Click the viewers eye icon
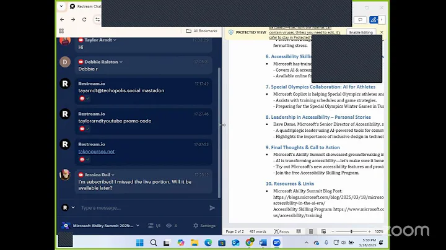This screenshot has width=446, height=250. [168, 226]
